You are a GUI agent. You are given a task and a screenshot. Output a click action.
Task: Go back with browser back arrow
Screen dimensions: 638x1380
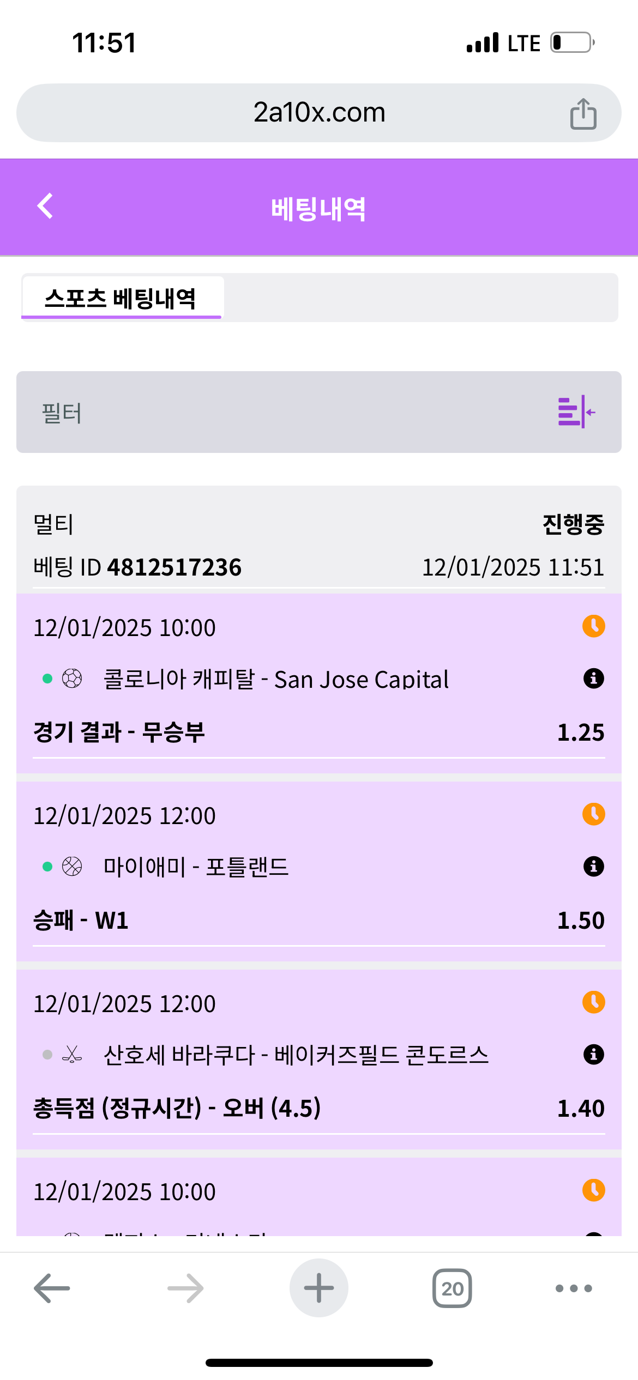point(52,1288)
